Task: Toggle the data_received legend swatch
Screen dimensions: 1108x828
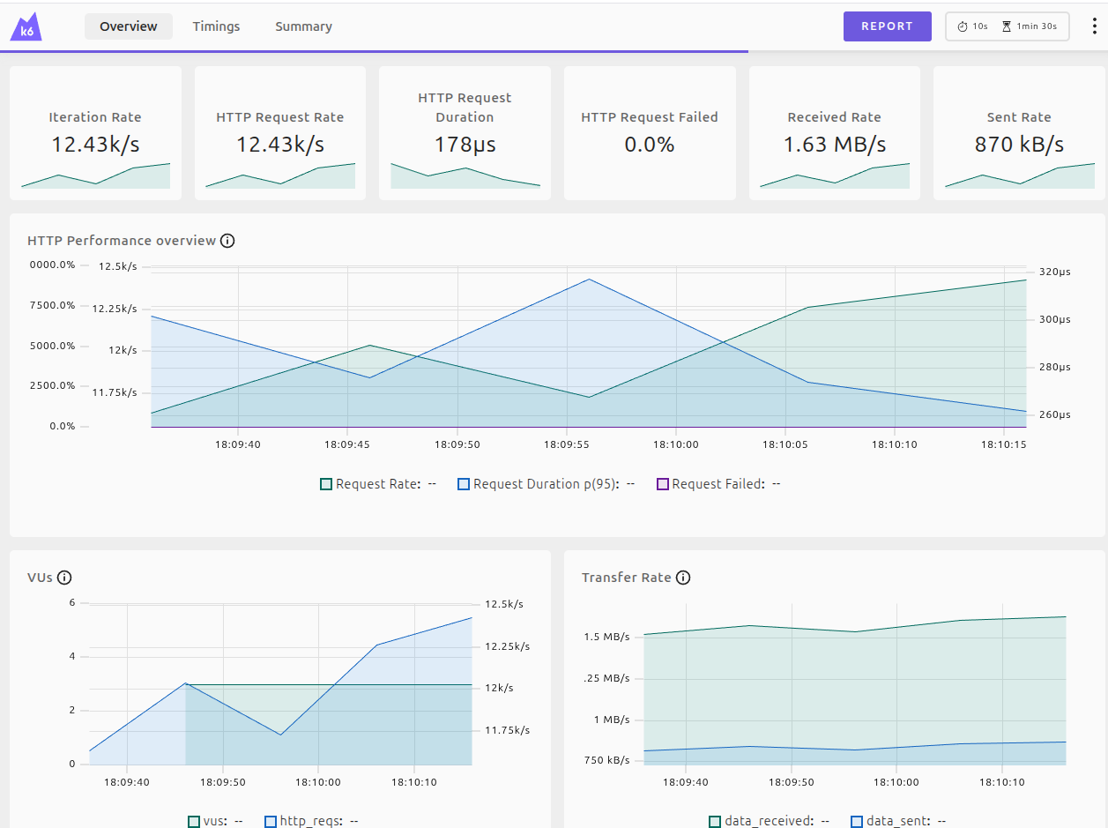Action: coord(715,821)
